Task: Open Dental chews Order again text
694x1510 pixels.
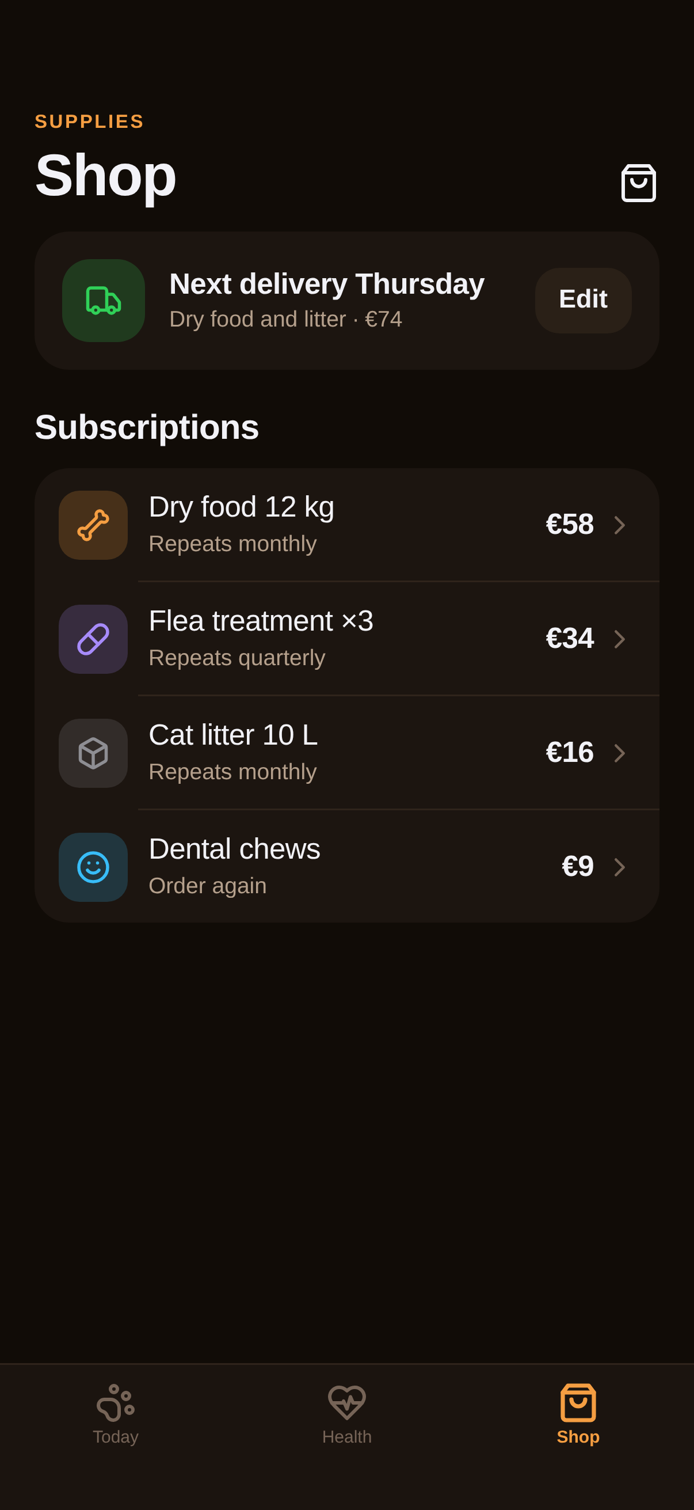Action: tap(208, 886)
